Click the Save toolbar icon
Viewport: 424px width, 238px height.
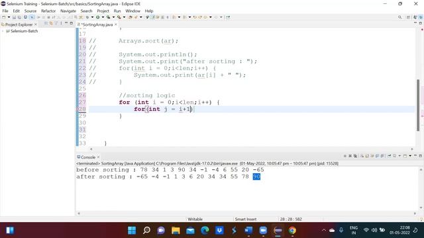(14, 17)
